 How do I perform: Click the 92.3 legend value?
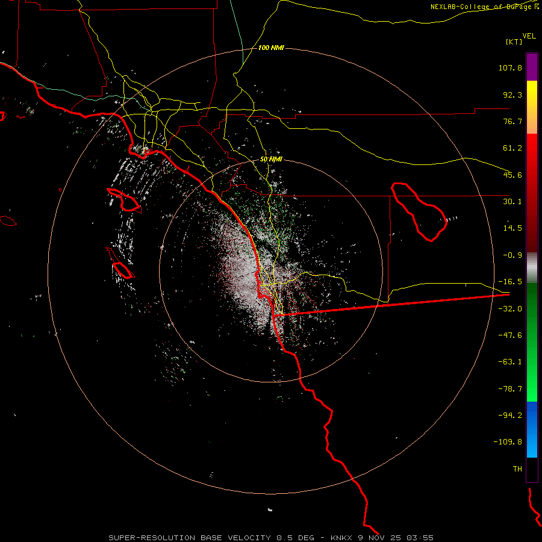512,95
